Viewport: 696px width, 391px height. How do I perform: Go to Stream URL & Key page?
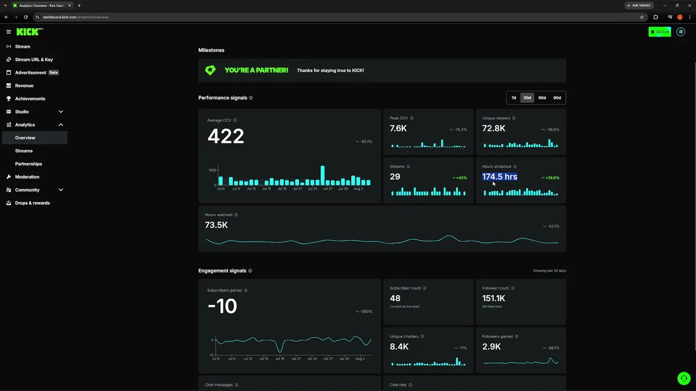click(x=34, y=60)
